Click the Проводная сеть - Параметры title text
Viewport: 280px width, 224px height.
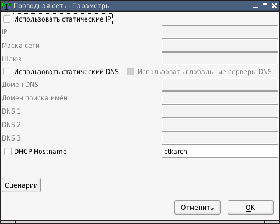(x=62, y=6)
